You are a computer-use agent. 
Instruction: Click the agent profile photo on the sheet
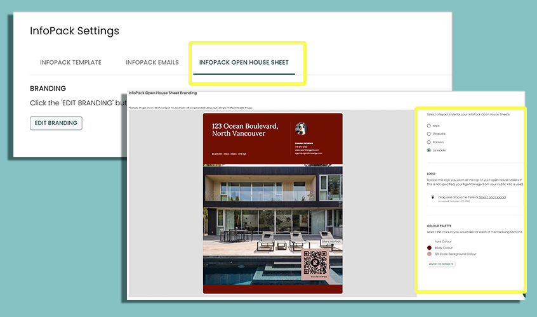(x=302, y=129)
